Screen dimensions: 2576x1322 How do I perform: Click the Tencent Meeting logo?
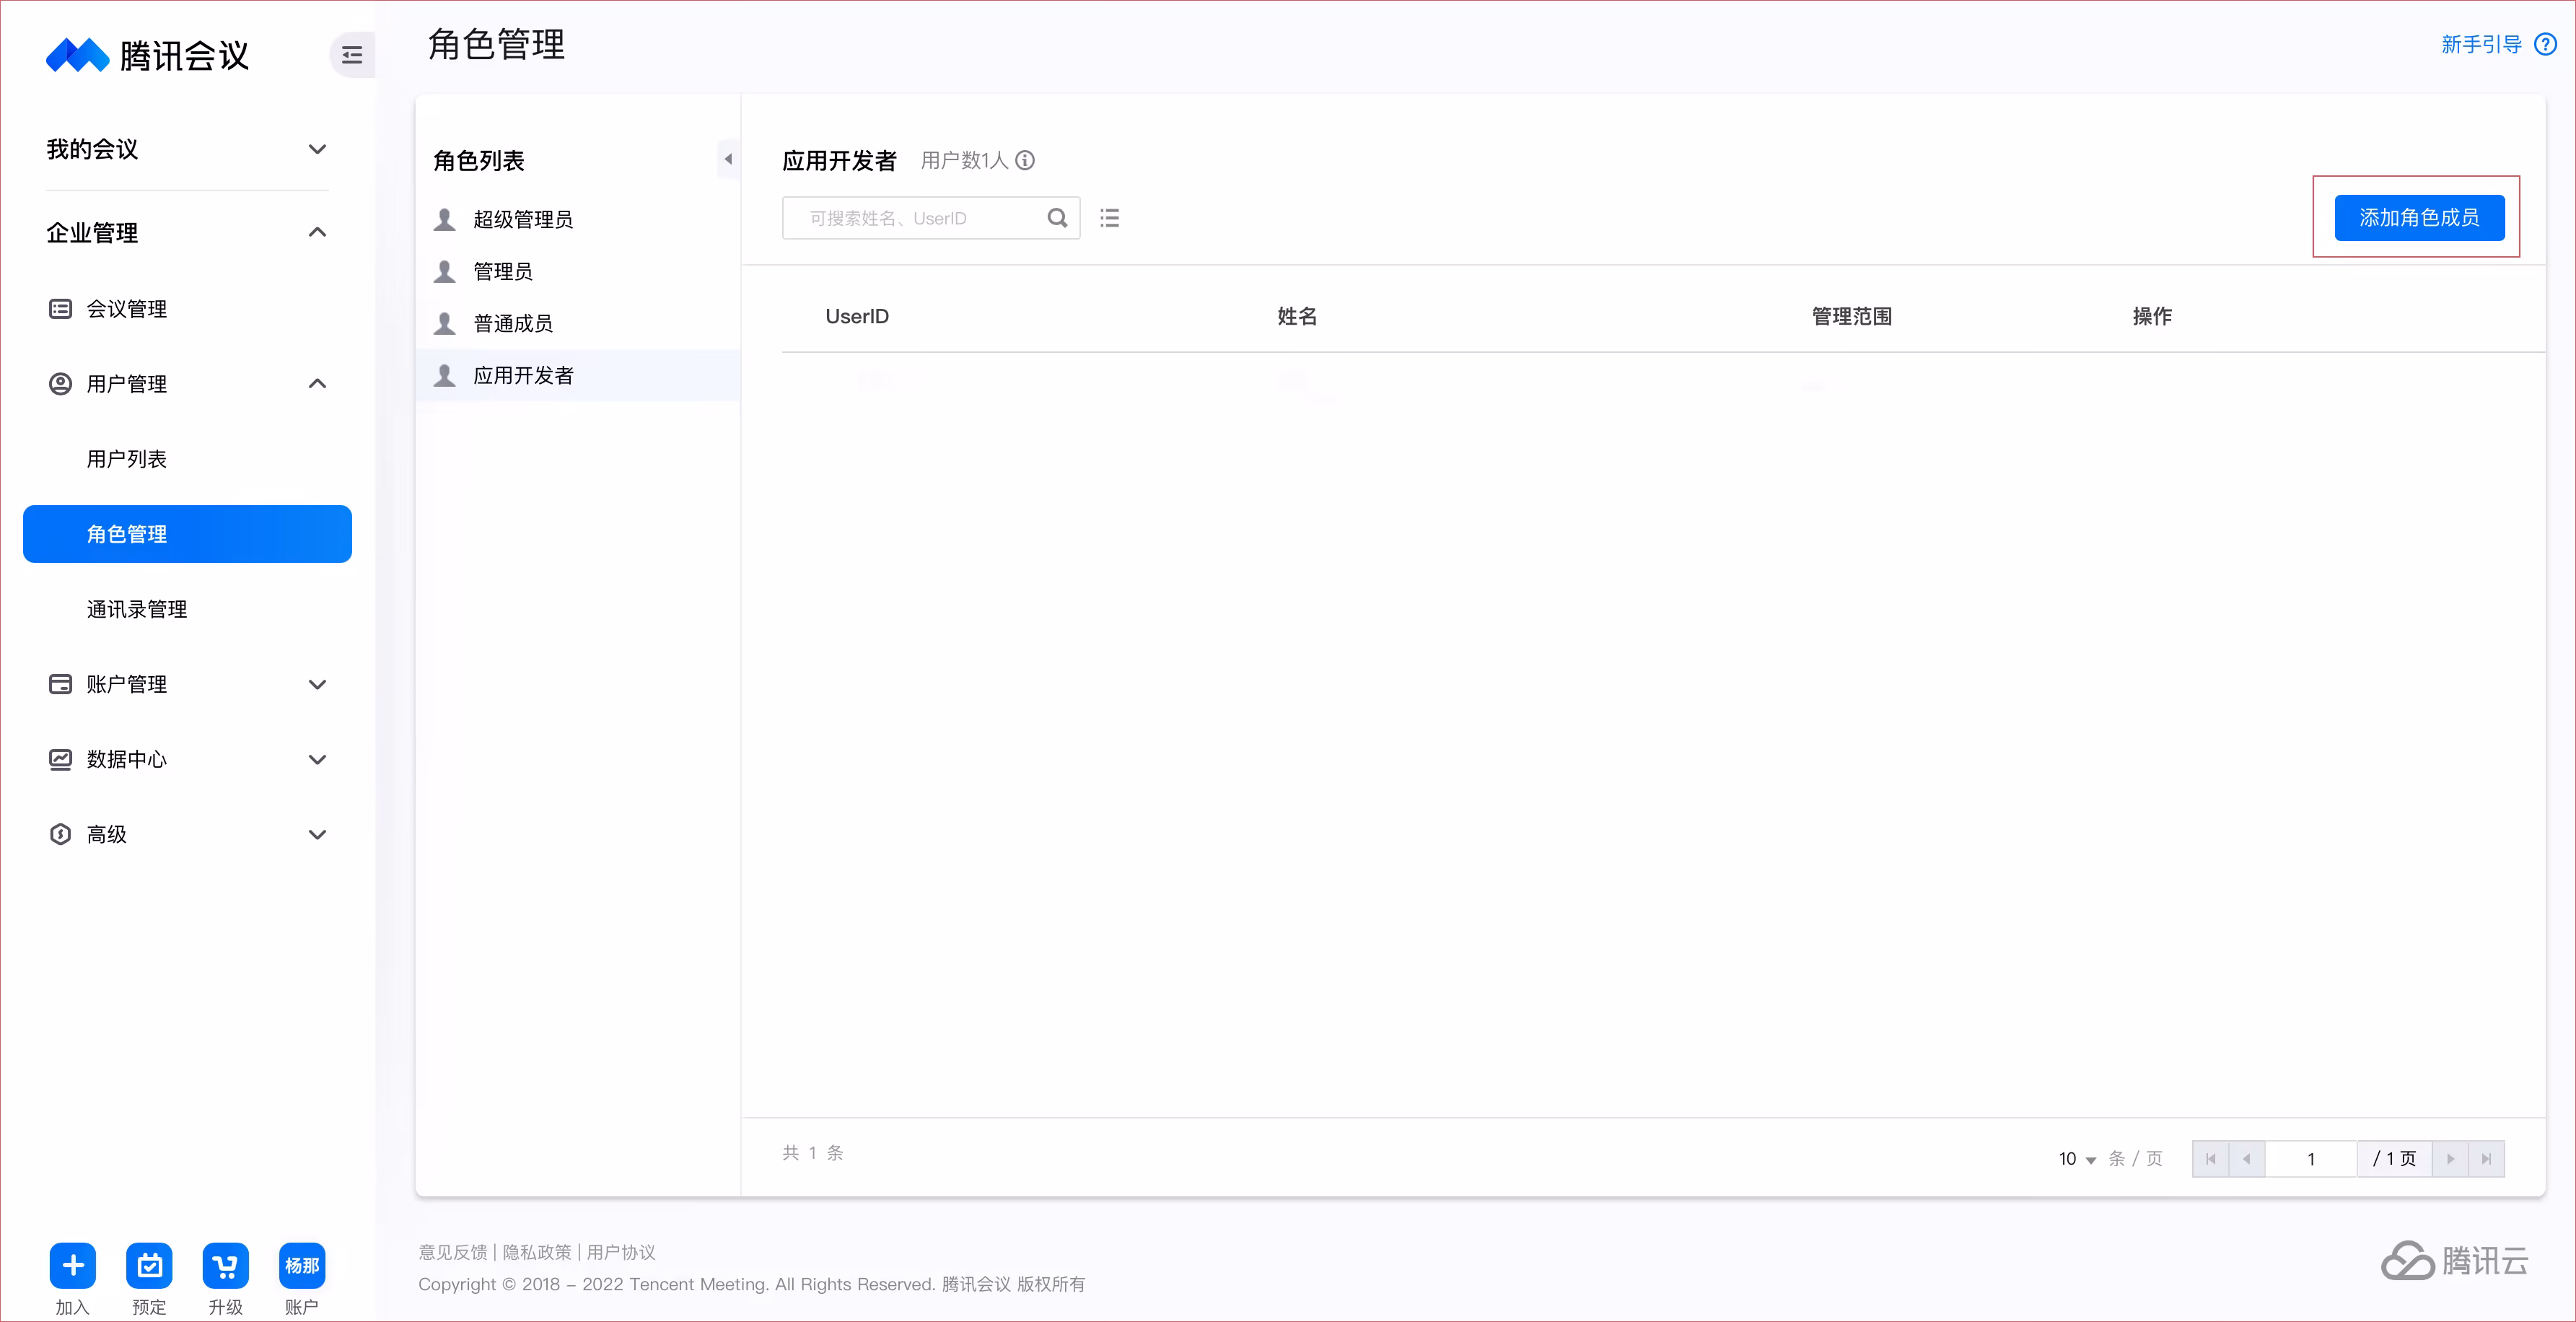click(x=148, y=55)
